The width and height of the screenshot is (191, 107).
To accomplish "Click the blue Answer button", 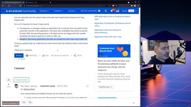I will (19, 56).
